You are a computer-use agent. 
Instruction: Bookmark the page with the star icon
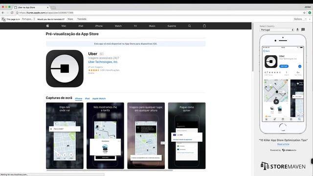304,13
